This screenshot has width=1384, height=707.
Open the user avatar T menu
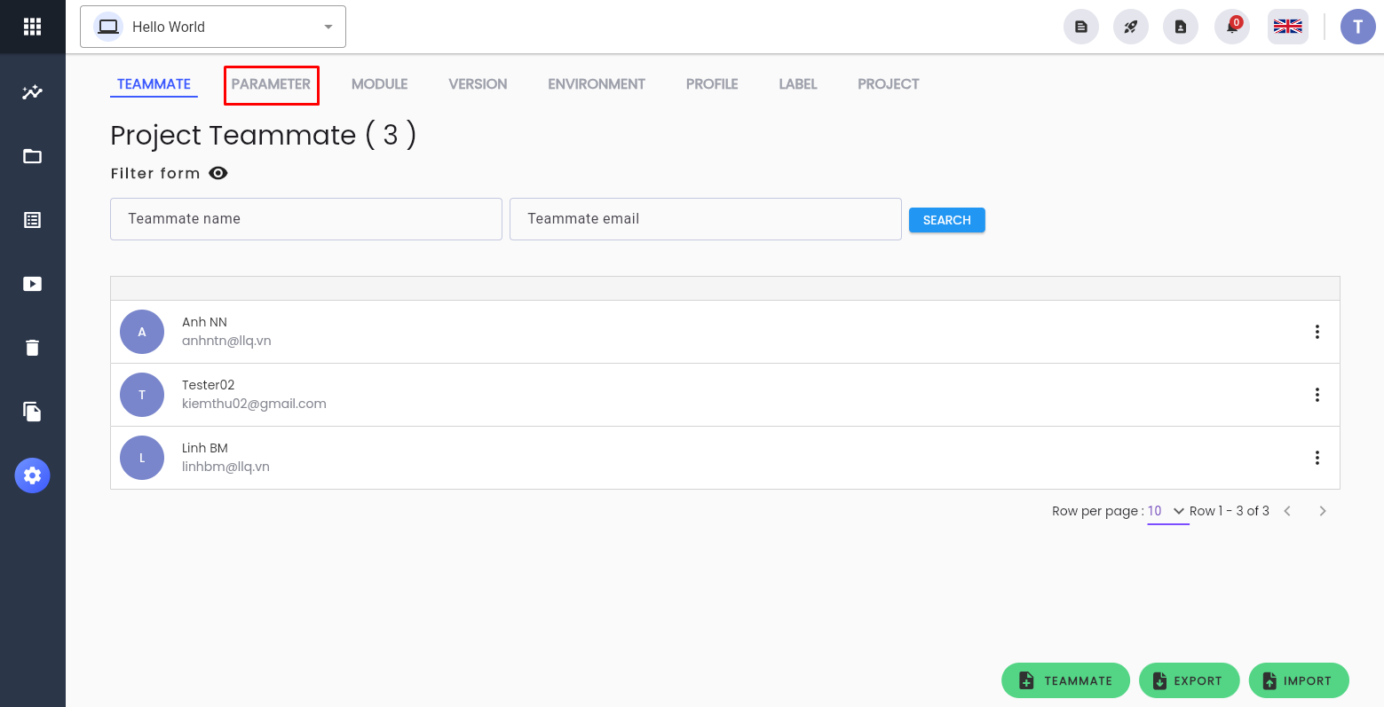click(x=1358, y=27)
